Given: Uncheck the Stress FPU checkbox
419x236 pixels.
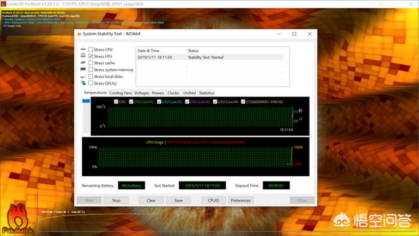Looking at the screenshot, I should coord(91,56).
